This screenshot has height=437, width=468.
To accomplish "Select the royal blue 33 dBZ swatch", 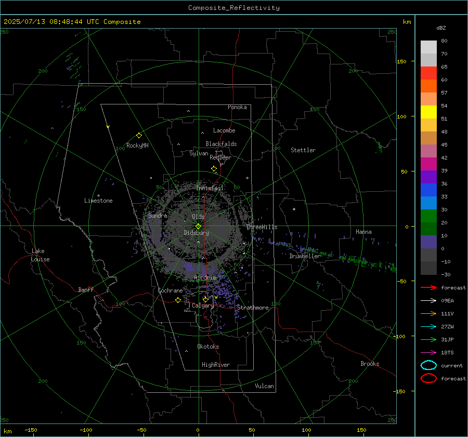I will pos(428,190).
